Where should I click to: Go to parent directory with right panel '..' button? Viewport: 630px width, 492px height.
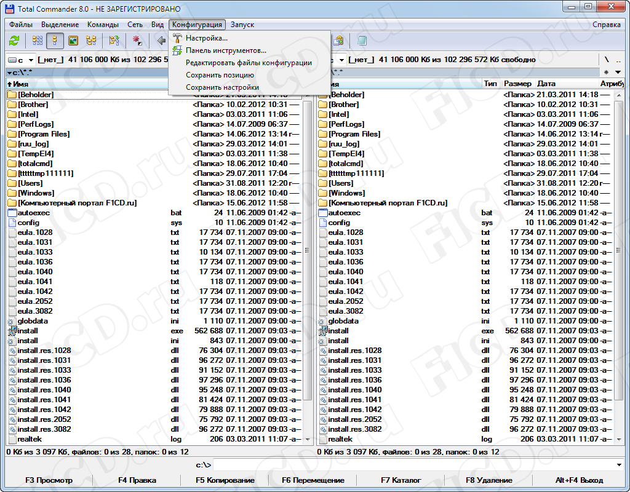tap(618, 60)
